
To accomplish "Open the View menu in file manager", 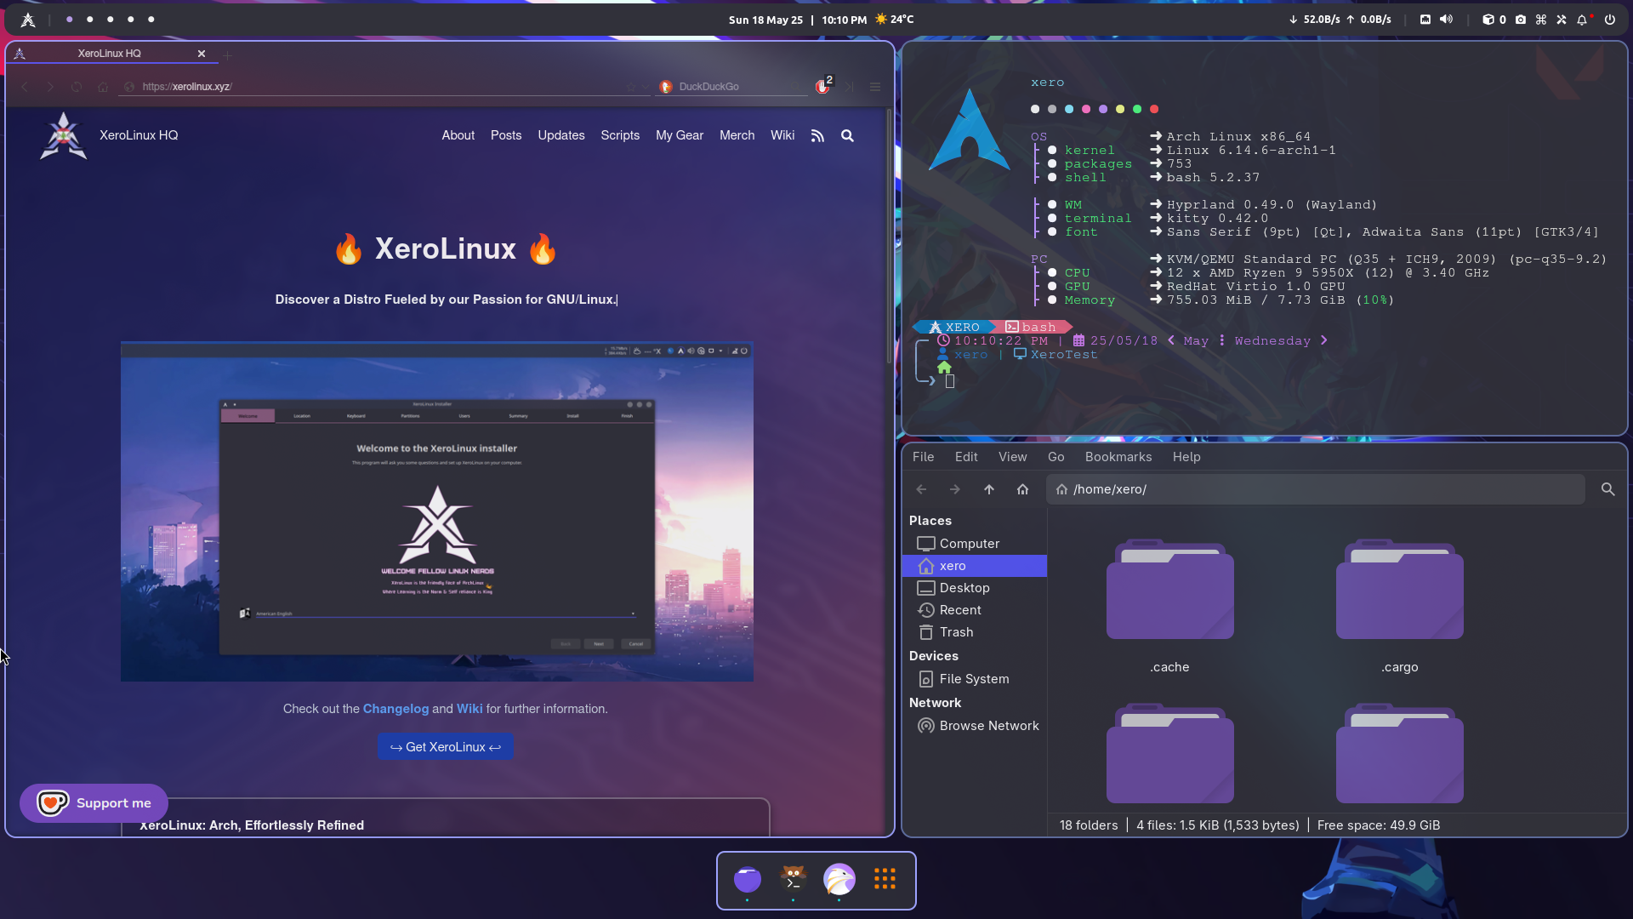I will (1012, 457).
